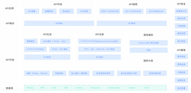The image size is (191, 93).
Task: Click the 导出接口 box
Action: point(67,11)
